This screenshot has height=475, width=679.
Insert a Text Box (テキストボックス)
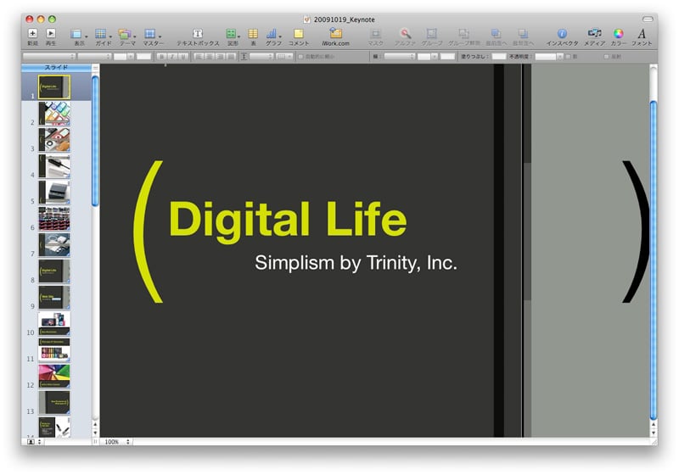198,34
